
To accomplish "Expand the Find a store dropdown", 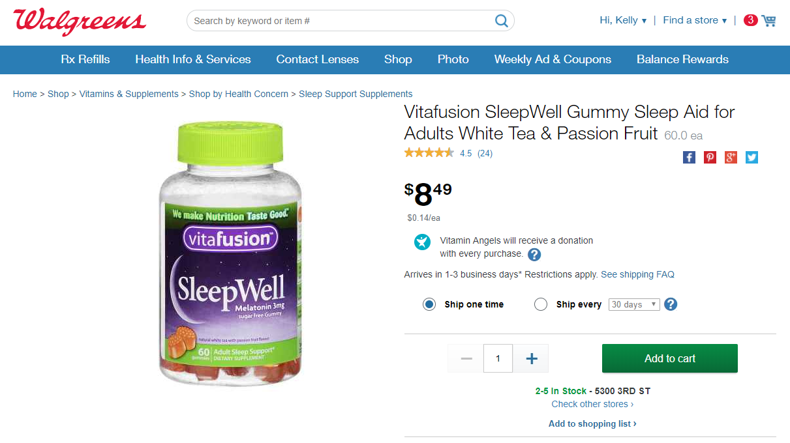I will point(695,20).
